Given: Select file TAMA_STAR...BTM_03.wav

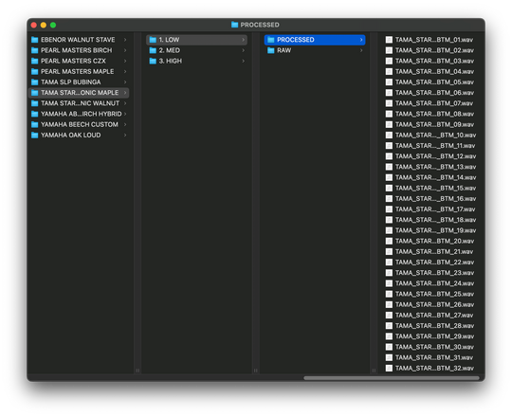Looking at the screenshot, I should tap(434, 61).
